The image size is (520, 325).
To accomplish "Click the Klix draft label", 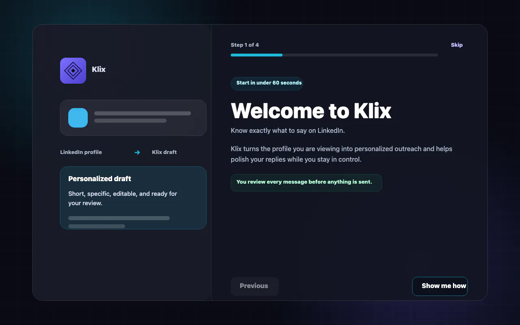I will pyautogui.click(x=164, y=152).
